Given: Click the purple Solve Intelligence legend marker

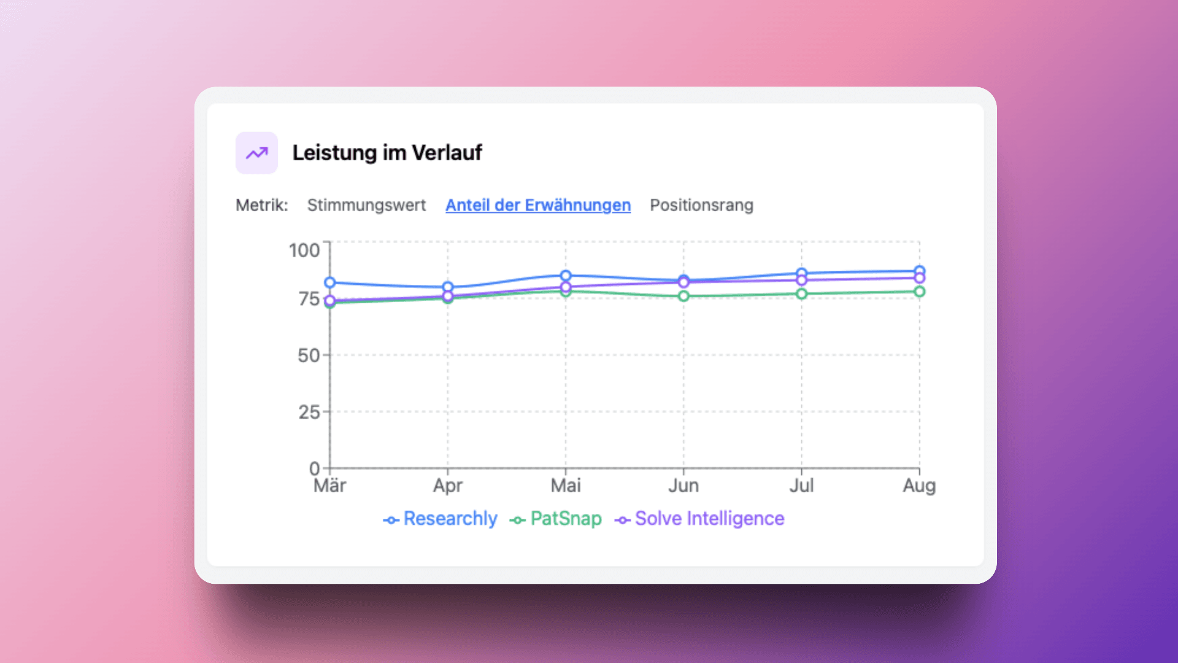Looking at the screenshot, I should pyautogui.click(x=623, y=520).
